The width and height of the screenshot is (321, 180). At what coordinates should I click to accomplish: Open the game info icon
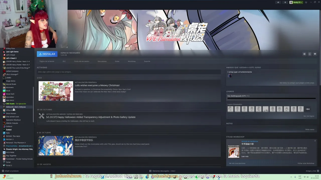click(310, 54)
